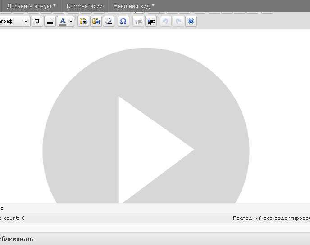Click the indent icon

[151, 21]
